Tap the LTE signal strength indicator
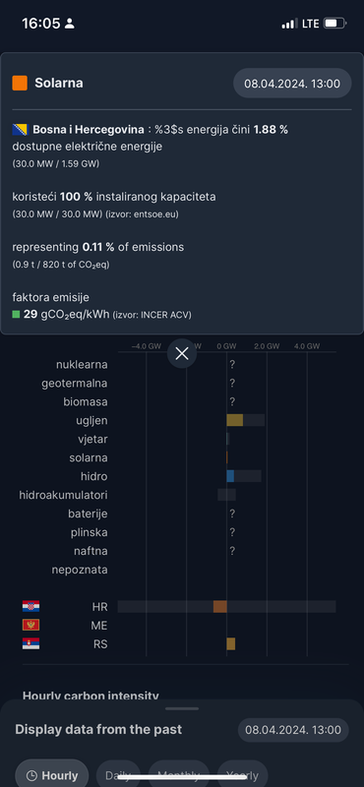The height and width of the screenshot is (787, 364). click(x=289, y=24)
